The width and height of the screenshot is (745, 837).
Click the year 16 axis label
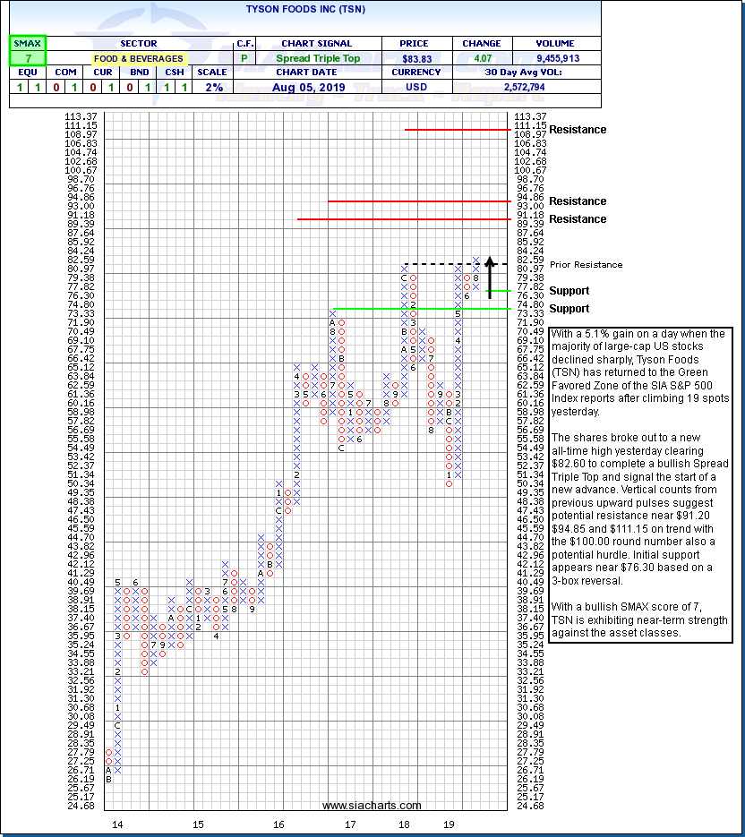279,824
